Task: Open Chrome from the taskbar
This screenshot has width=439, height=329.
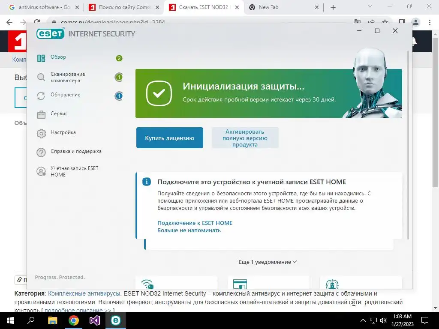Action: click(x=74, y=320)
